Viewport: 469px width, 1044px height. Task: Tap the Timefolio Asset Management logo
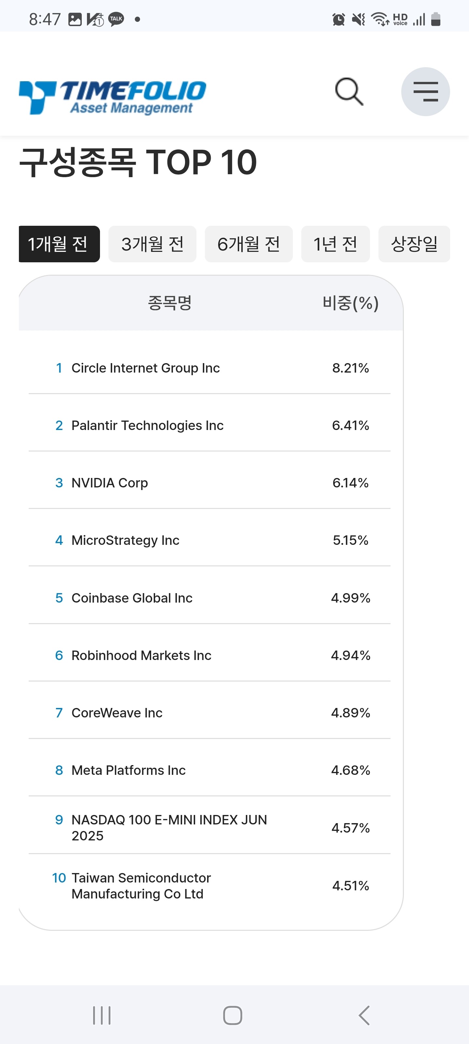point(112,97)
